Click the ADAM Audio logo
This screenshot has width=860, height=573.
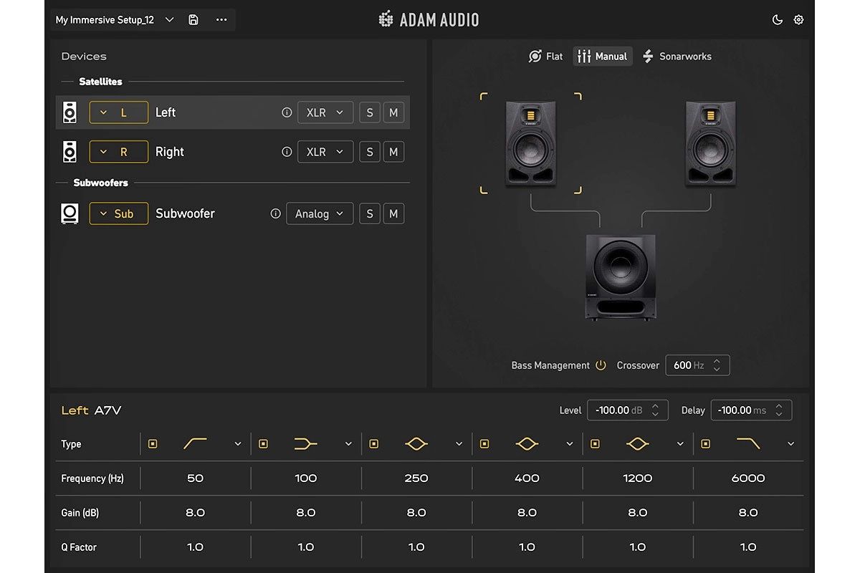pyautogui.click(x=429, y=19)
